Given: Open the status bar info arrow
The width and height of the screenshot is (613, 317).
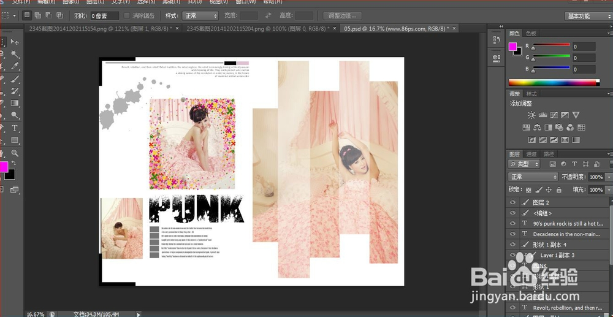Looking at the screenshot, I should click(x=139, y=314).
